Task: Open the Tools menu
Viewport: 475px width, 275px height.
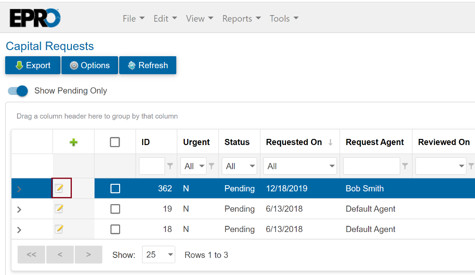Action: coord(284,18)
